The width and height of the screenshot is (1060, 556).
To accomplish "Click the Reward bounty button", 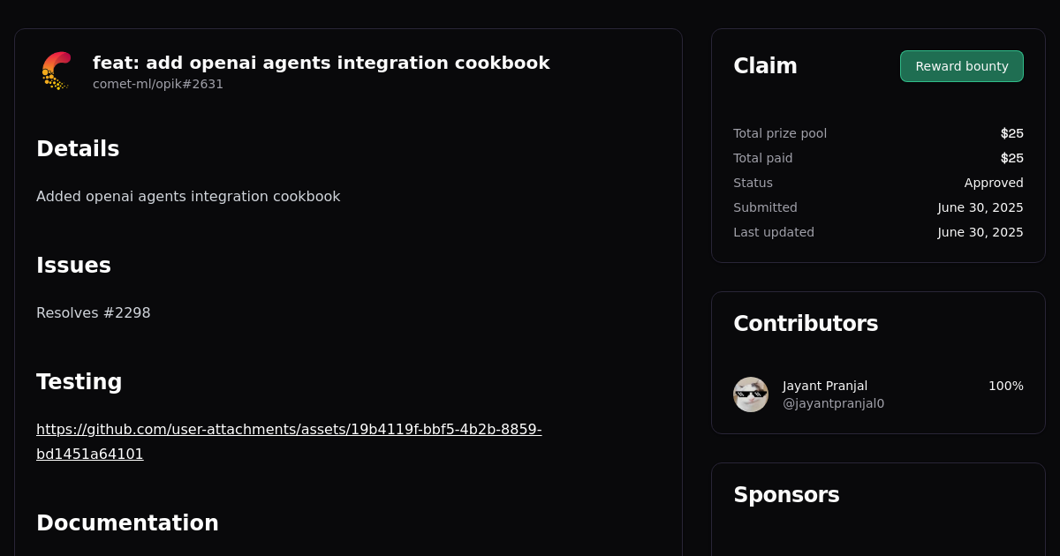I will click(961, 65).
